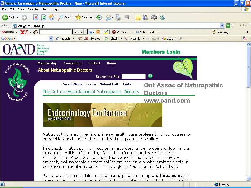Open the Messenger buddy icon
251x188 pixels.
tap(162, 17)
